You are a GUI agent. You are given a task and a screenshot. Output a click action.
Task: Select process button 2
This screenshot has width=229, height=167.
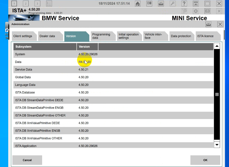pyautogui.click(x=26, y=3)
